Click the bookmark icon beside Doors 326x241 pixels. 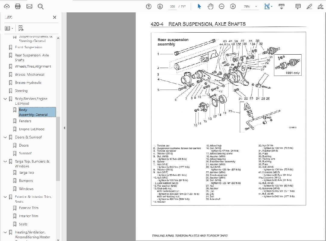(x=14, y=145)
